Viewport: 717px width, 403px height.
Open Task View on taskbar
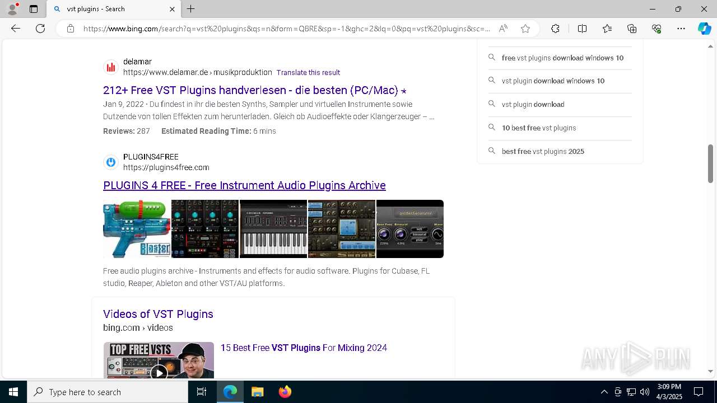pyautogui.click(x=202, y=392)
